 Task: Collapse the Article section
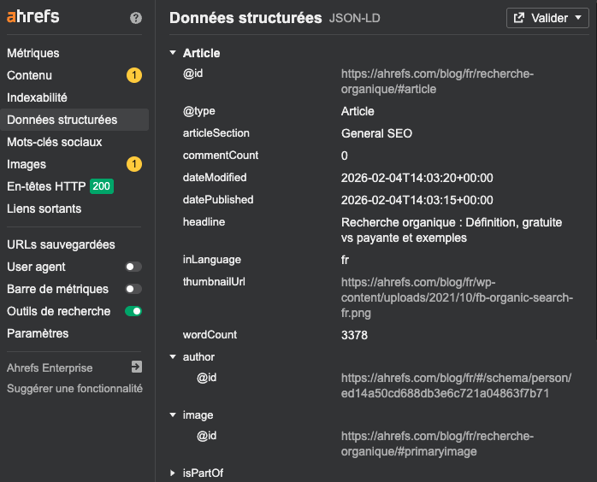tap(173, 52)
